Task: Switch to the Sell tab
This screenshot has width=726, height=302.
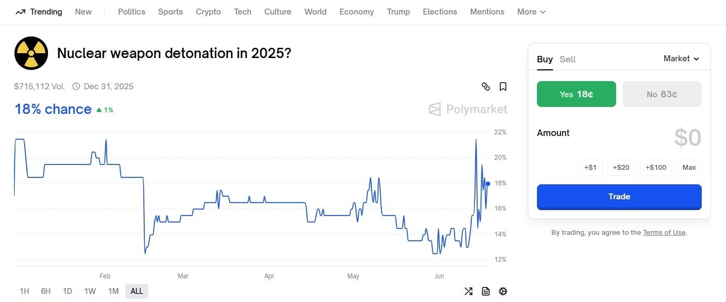Action: tap(568, 59)
